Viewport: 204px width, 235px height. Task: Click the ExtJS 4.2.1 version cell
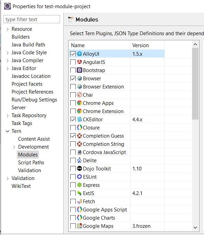coord(147,193)
